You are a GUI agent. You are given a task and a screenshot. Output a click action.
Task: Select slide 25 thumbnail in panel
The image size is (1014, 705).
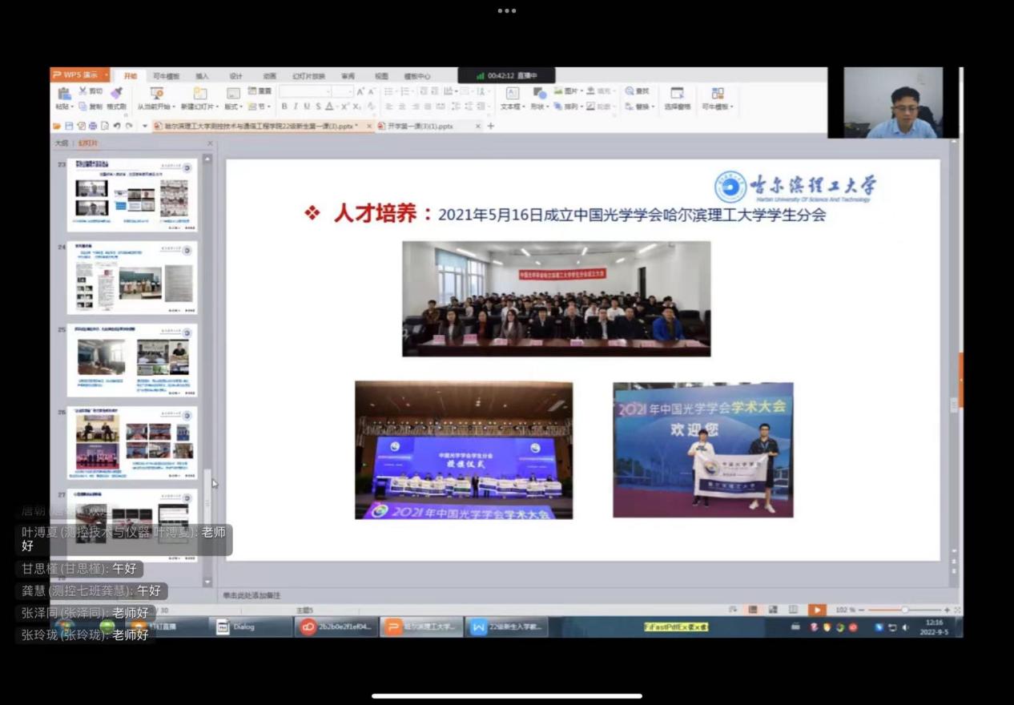point(132,359)
